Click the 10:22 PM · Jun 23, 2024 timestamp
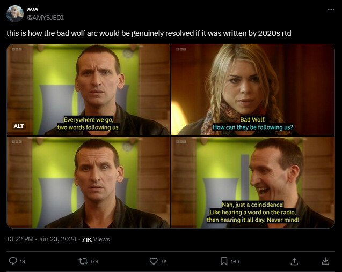342x272 pixels. click(41, 239)
